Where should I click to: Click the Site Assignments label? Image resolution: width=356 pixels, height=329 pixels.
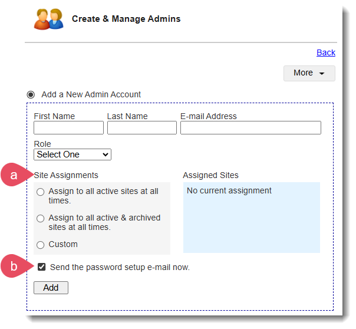[x=66, y=175]
